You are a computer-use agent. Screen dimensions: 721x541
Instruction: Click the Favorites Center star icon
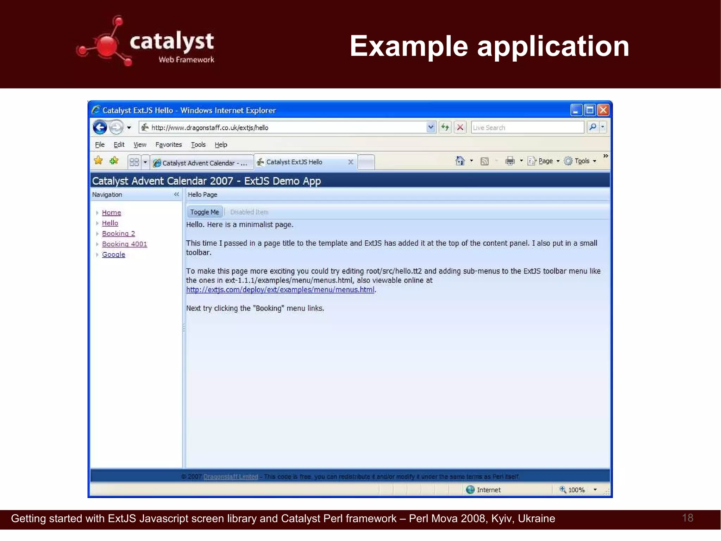[x=98, y=161]
